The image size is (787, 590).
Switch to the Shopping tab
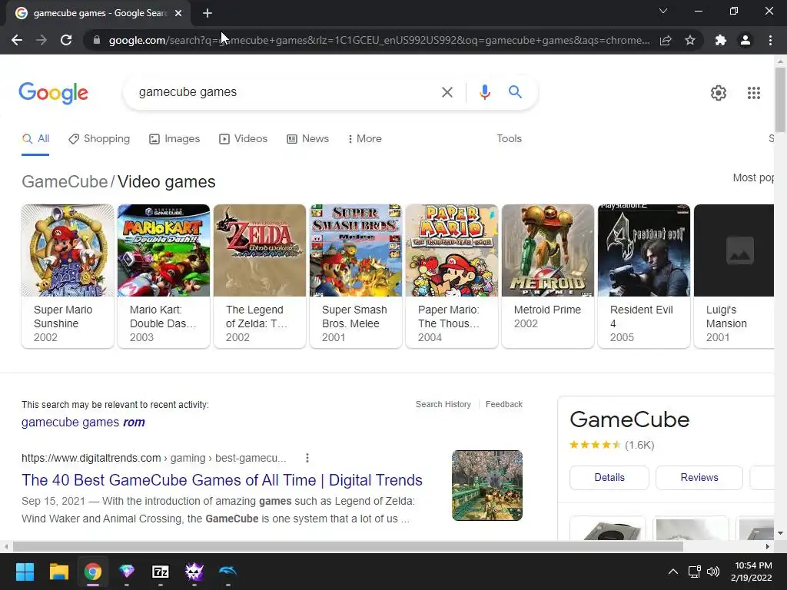click(99, 139)
